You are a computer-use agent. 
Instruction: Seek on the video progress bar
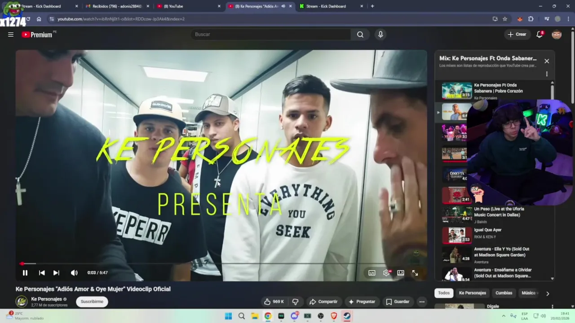(x=221, y=264)
